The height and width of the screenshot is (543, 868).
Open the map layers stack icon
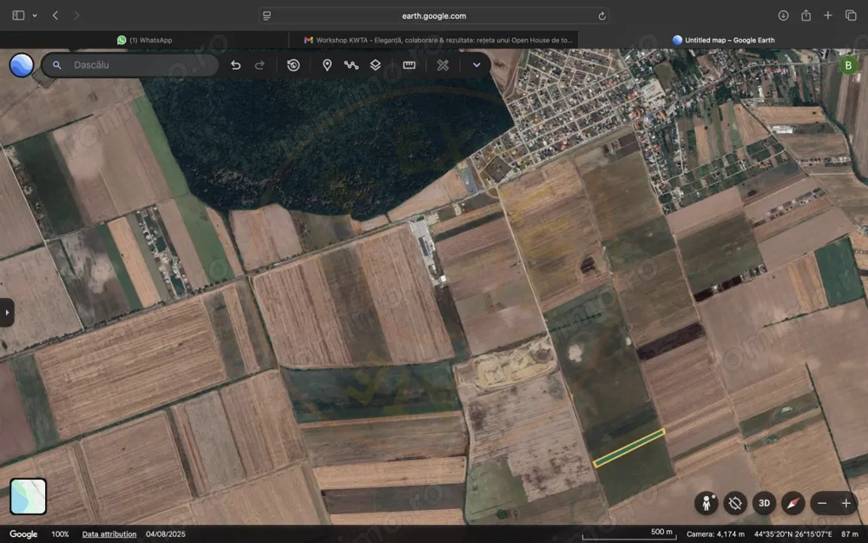tap(376, 65)
